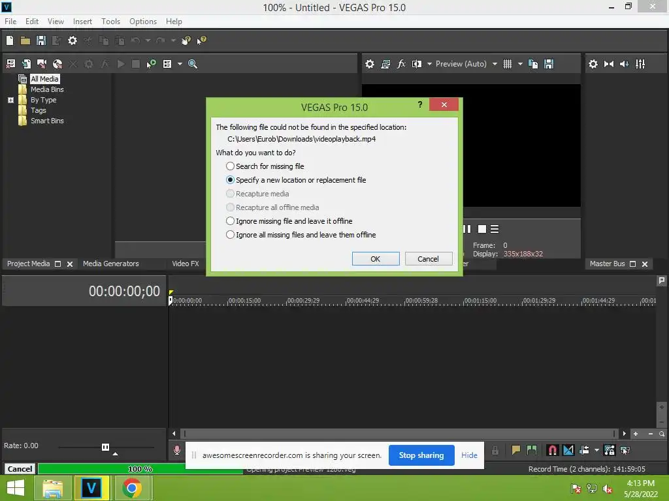Viewport: 669px width, 501px height.
Task: Save the project with the floppy disk icon
Action: point(41,40)
